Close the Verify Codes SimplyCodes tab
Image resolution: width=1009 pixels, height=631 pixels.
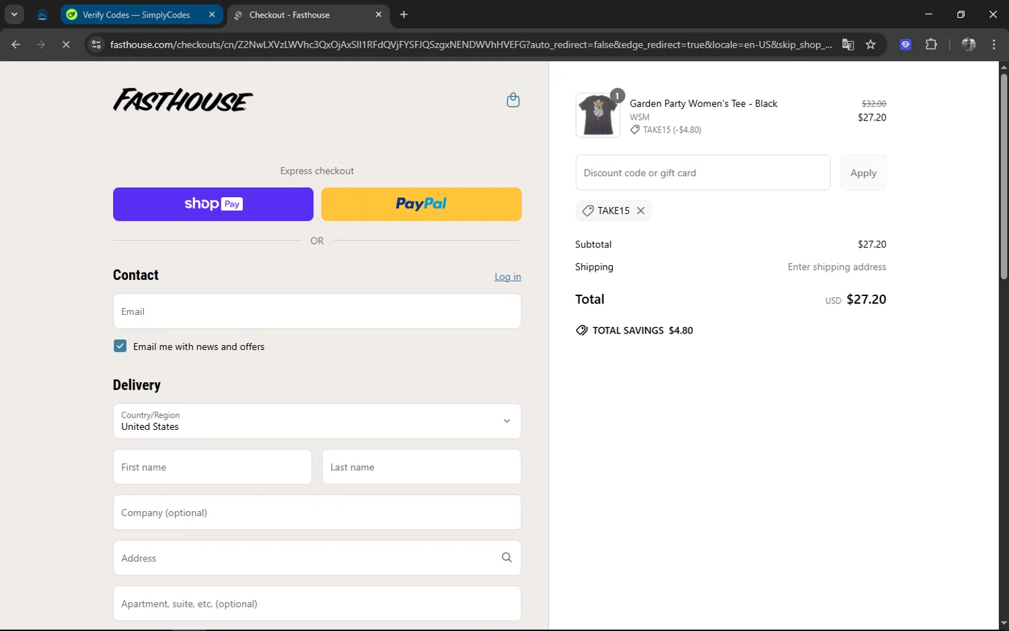(x=212, y=15)
